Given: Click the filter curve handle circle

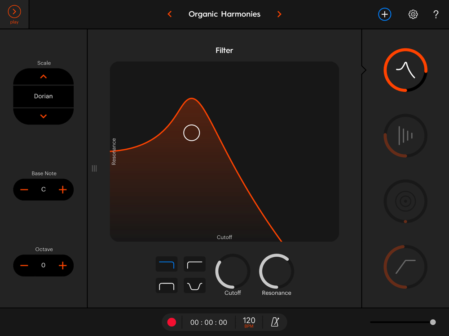Looking at the screenshot, I should [192, 133].
